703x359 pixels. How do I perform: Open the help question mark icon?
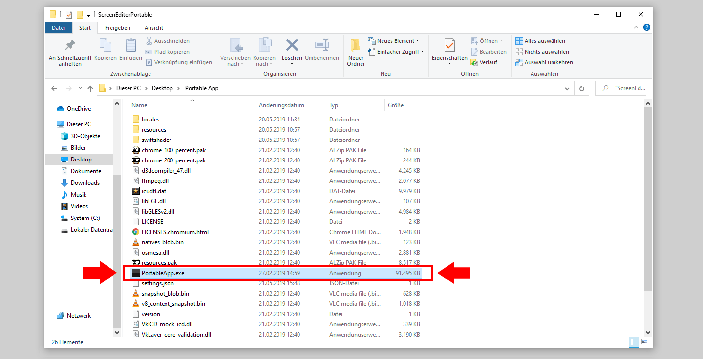[647, 28]
